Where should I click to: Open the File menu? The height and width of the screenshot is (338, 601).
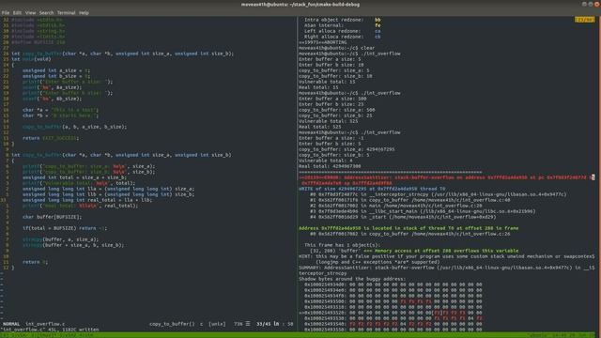6,12
